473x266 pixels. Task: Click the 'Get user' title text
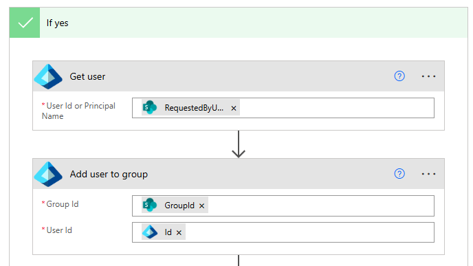click(x=87, y=76)
